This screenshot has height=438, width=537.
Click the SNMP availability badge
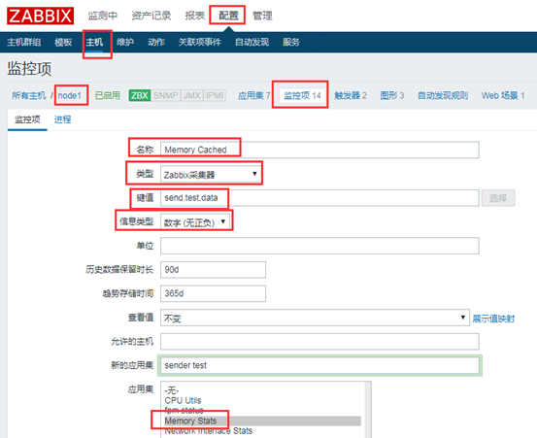pos(165,95)
